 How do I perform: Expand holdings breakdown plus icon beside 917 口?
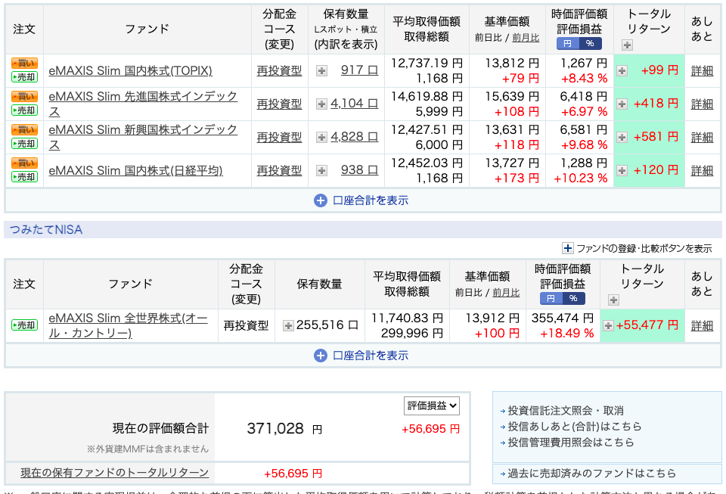321,71
